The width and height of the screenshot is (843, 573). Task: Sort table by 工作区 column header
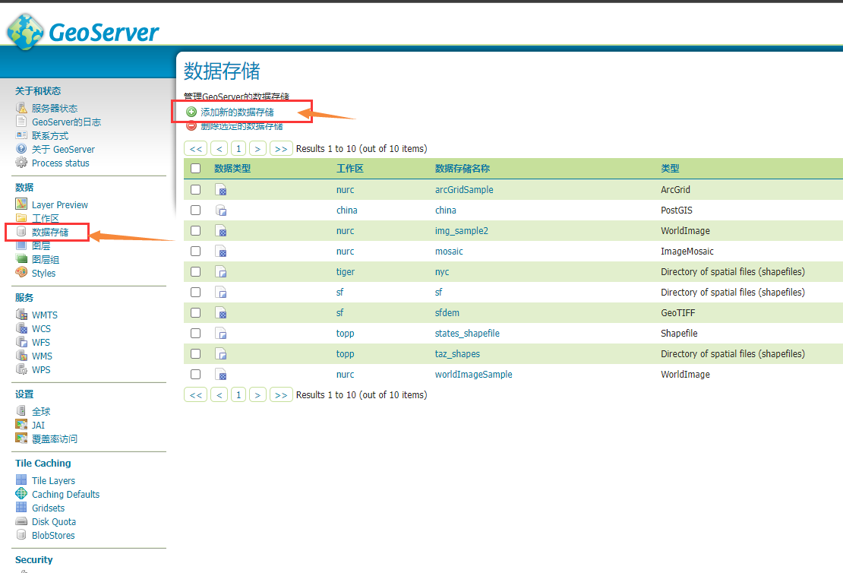(350, 169)
